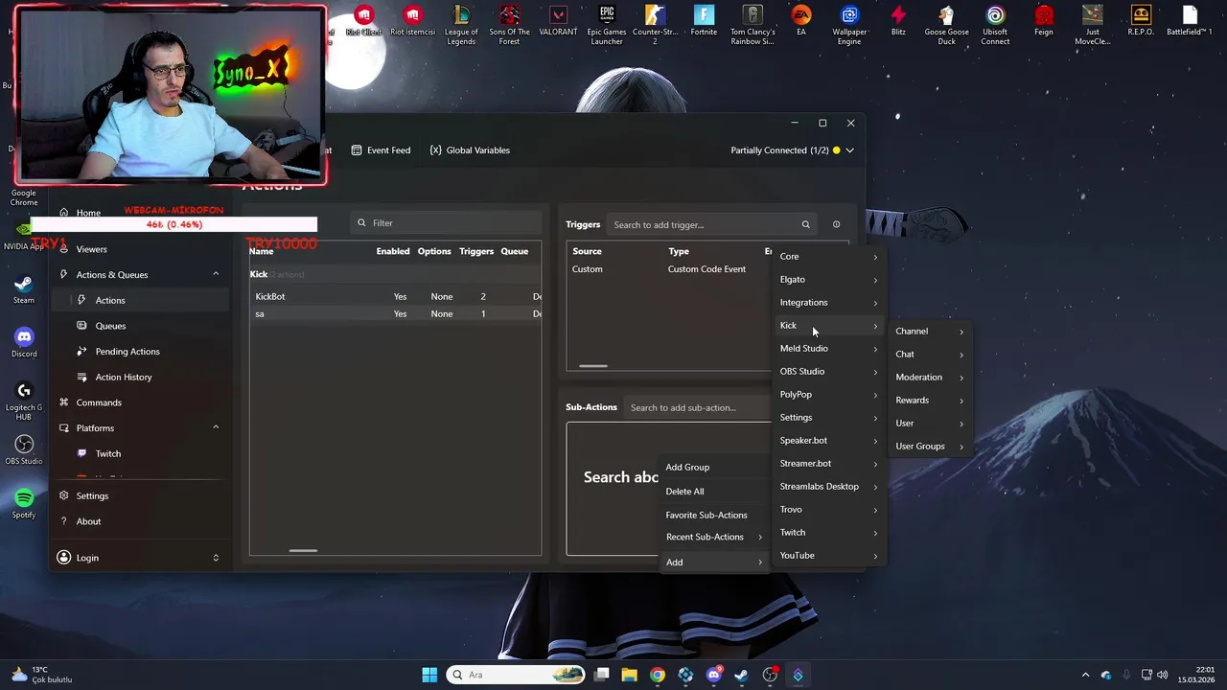Collapse the Platforms section chevron
Screen dimensions: 1227x690
[216, 427]
